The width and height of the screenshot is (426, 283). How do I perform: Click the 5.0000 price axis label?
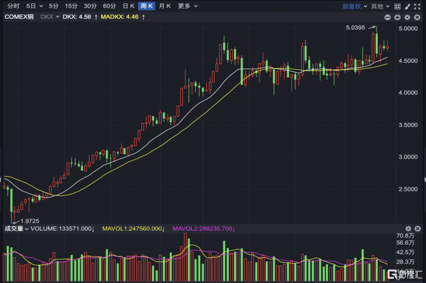[x=408, y=29]
